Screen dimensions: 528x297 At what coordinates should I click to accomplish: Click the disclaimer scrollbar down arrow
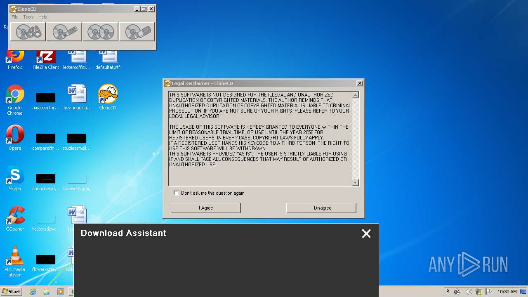[x=356, y=183]
